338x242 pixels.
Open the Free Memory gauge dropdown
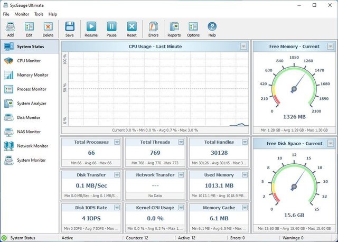pos(330,46)
